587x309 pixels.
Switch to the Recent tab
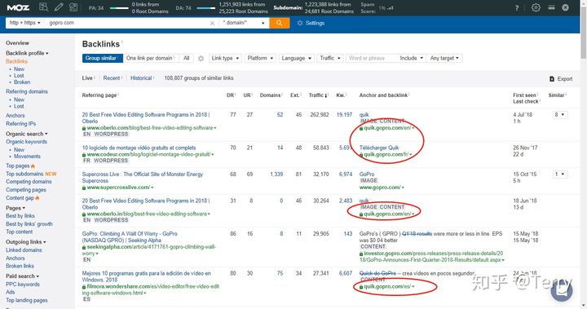coord(112,78)
